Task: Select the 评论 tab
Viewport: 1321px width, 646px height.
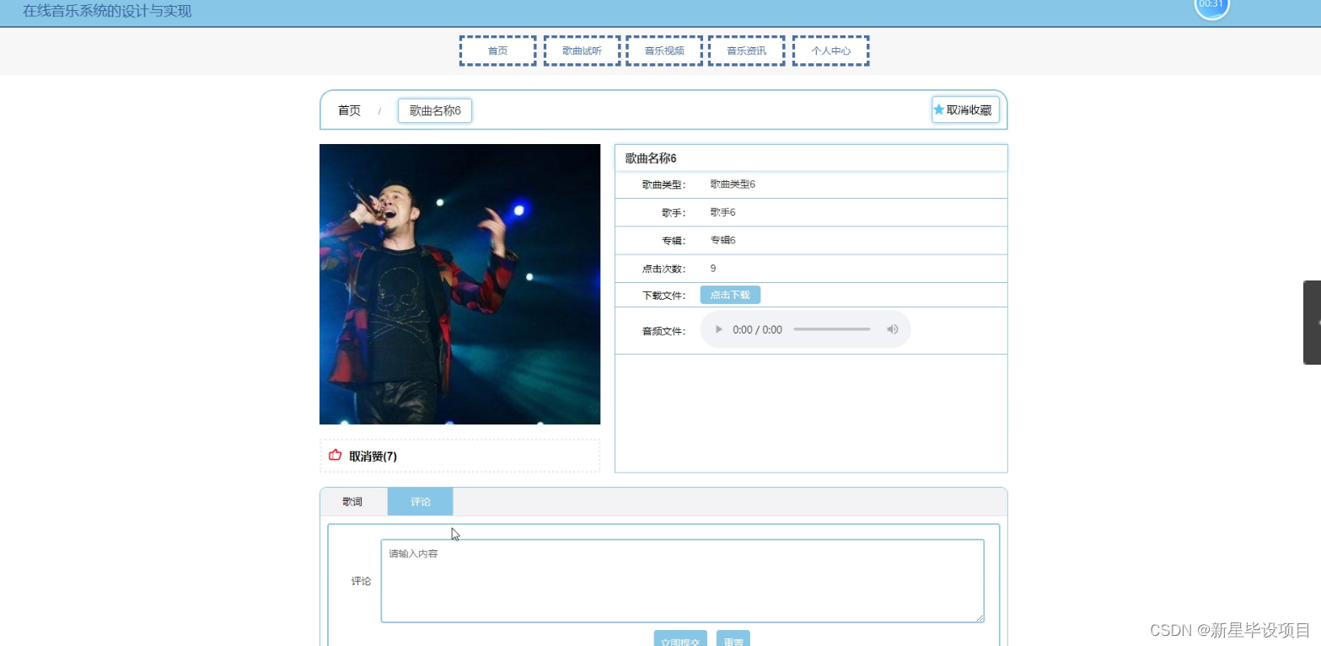Action: pyautogui.click(x=419, y=501)
